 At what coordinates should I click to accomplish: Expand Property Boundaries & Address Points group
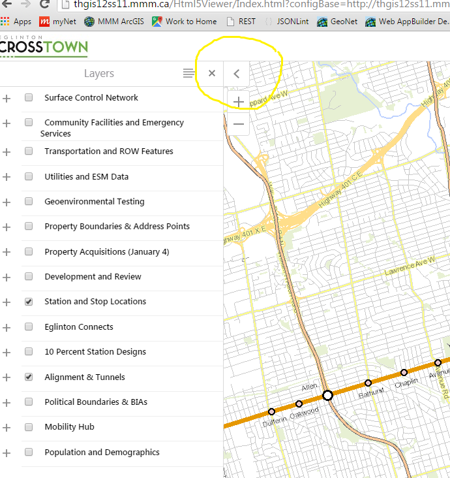7,227
